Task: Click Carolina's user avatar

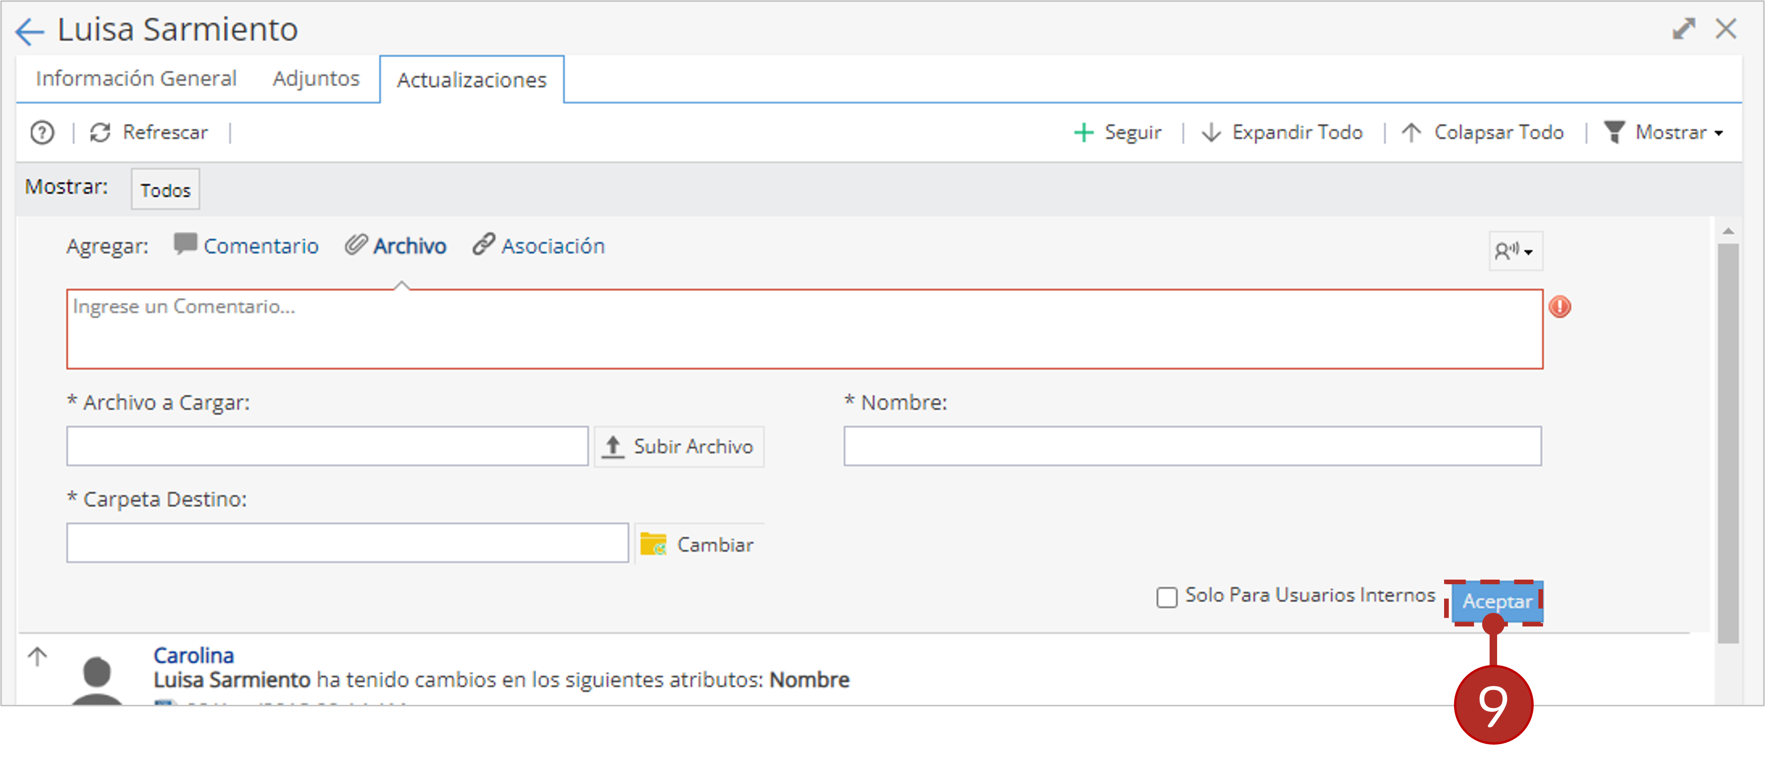Action: (x=97, y=680)
